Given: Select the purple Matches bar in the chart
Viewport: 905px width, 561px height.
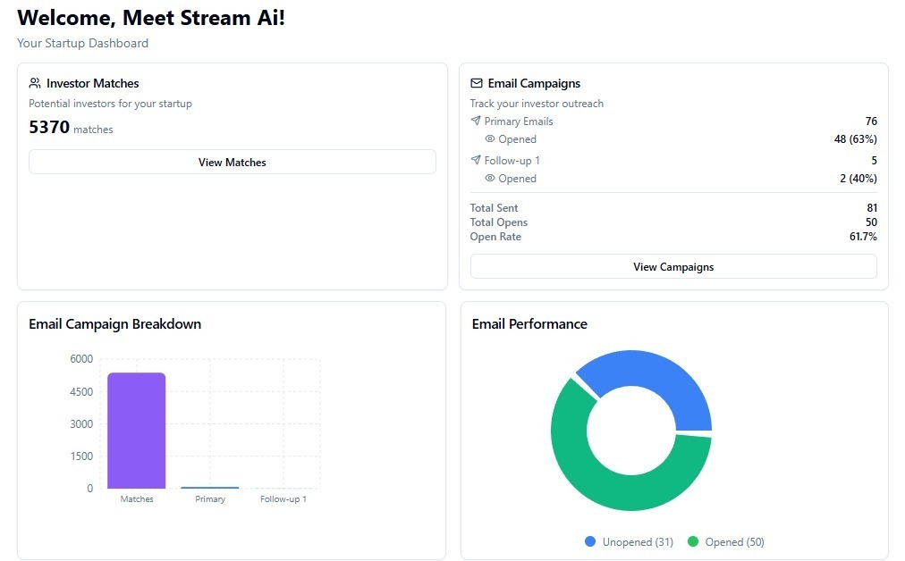Looking at the screenshot, I should click(136, 431).
